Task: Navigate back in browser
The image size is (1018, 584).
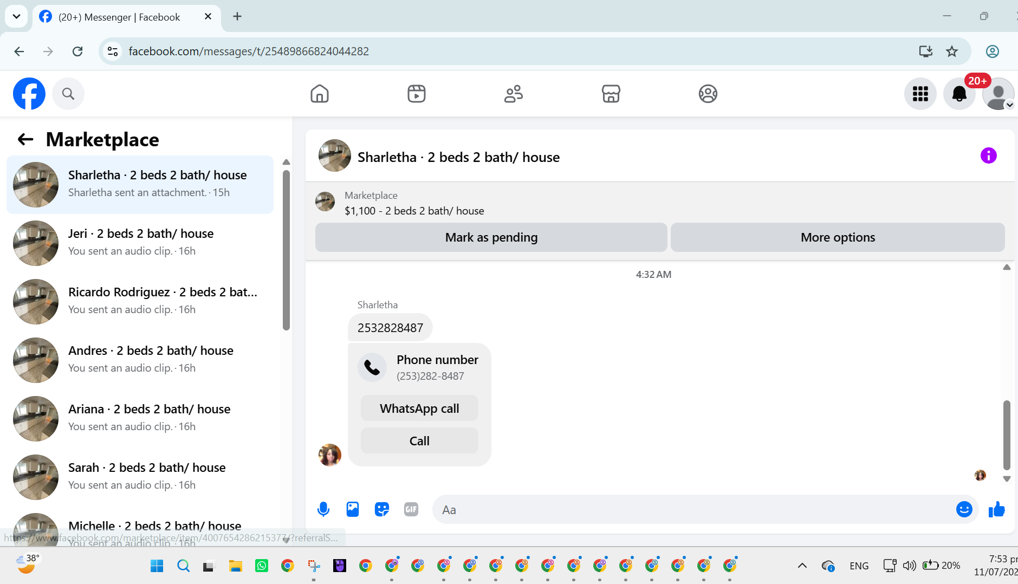Action: click(19, 51)
